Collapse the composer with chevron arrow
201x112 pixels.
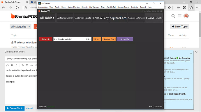coord(196,52)
